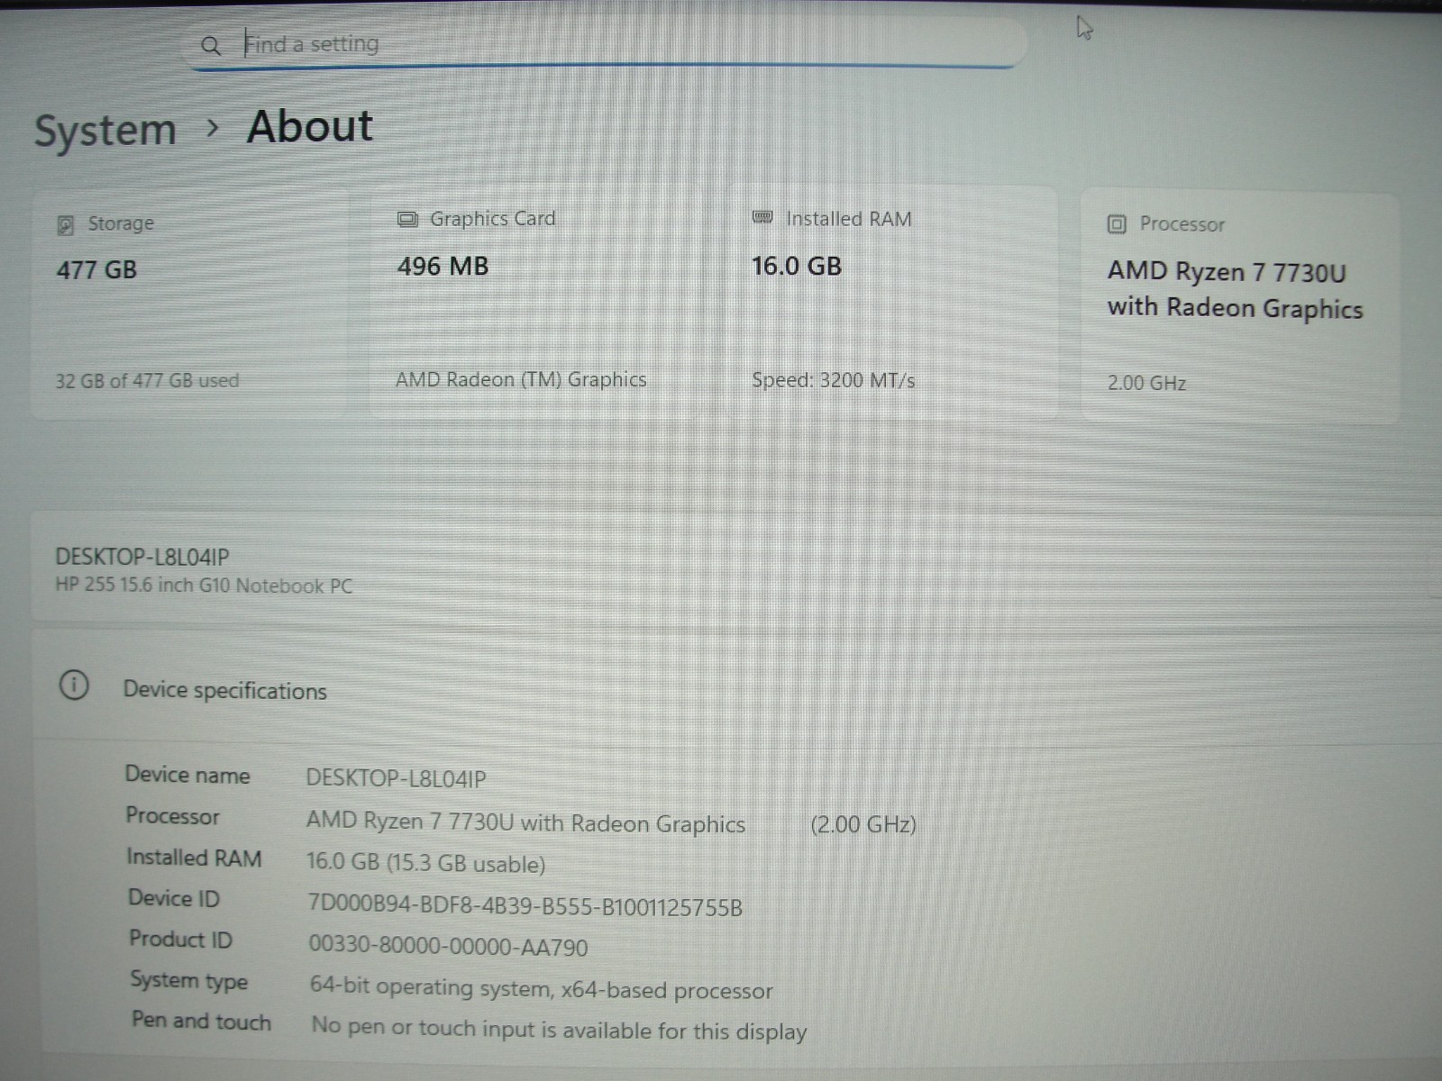Click the Device specifications info icon
Image resolution: width=1442 pixels, height=1081 pixels.
click(74, 686)
